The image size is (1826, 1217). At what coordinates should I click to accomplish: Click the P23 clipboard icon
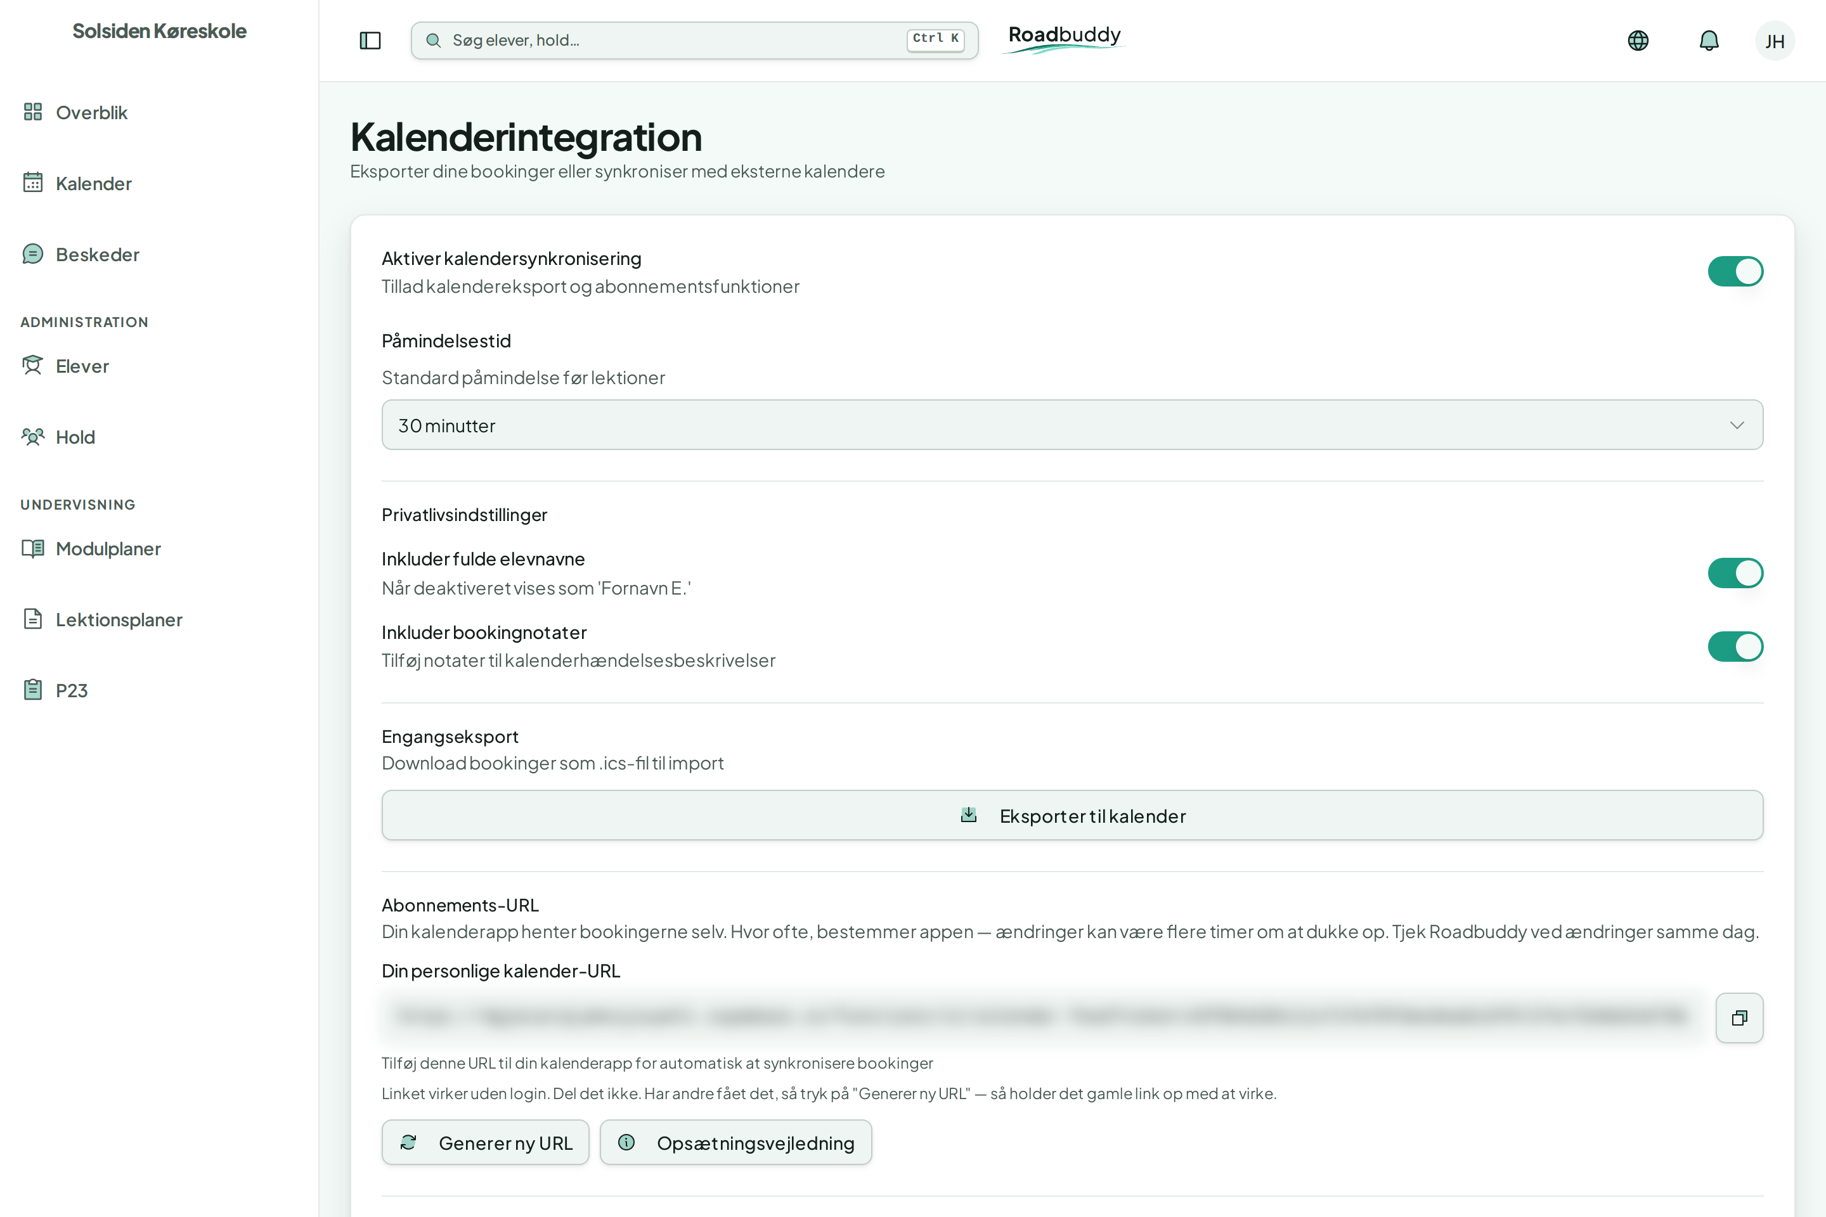tap(32, 690)
